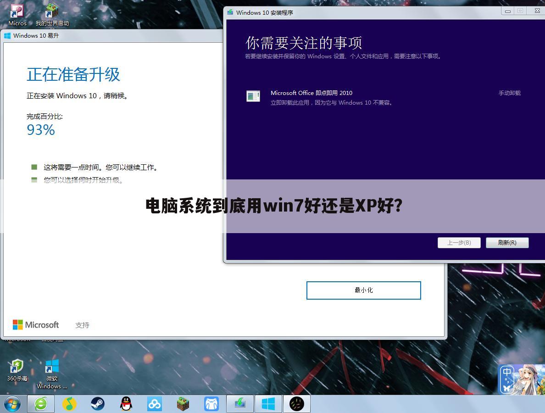Click the 你需要关注的事项 heading
The image size is (545, 413).
304,43
